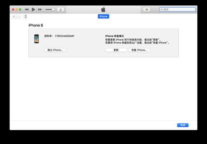Skip forward with the fast-forward button
The width and height of the screenshot is (207, 144).
pos(40,9)
